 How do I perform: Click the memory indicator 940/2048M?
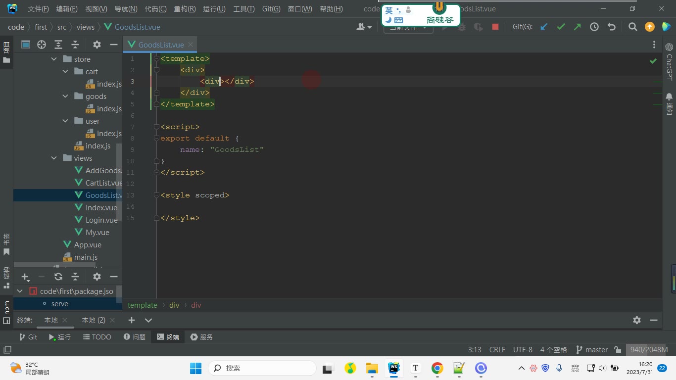click(x=649, y=349)
